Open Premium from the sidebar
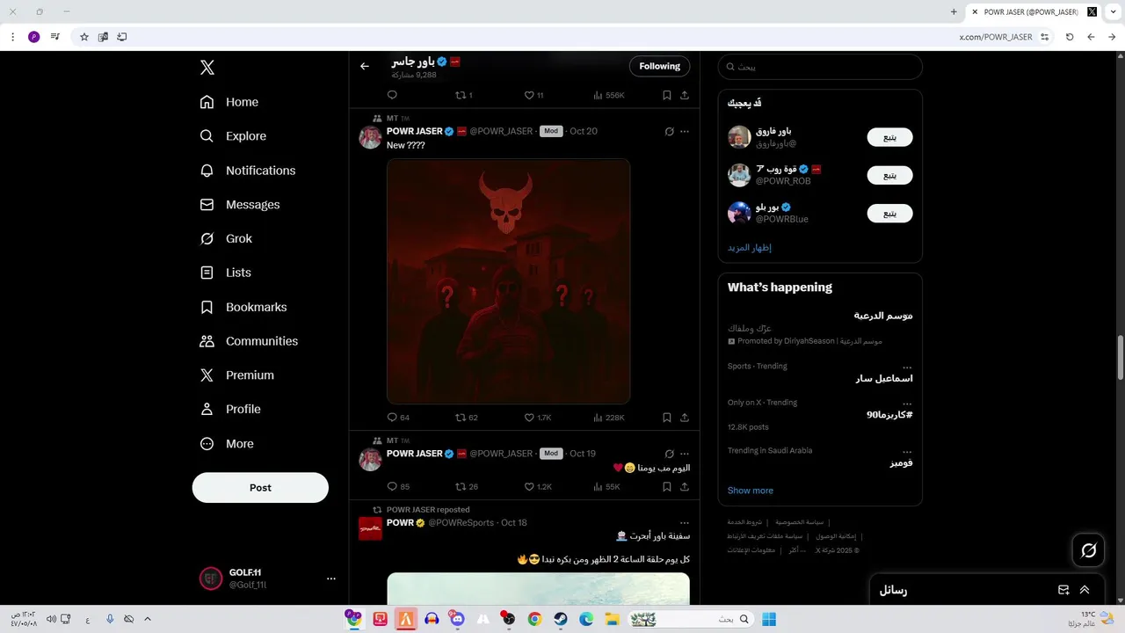Screen dimensions: 1125x633 (237, 375)
